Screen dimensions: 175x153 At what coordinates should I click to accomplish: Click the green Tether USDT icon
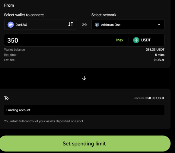pos(136,40)
